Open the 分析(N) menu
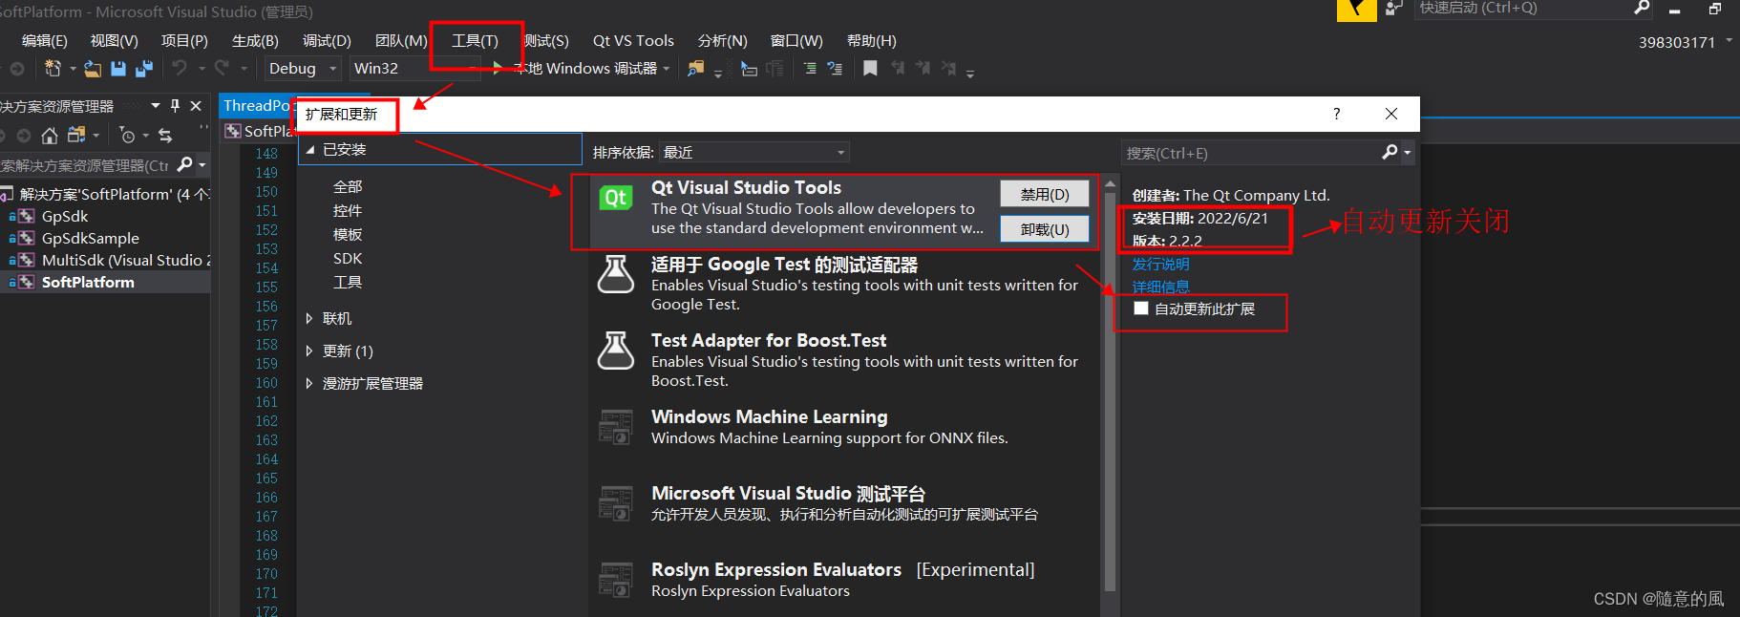 tap(722, 41)
